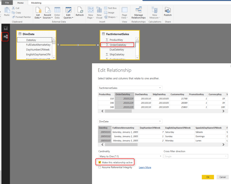Click the Cut scissors icon

13,8
